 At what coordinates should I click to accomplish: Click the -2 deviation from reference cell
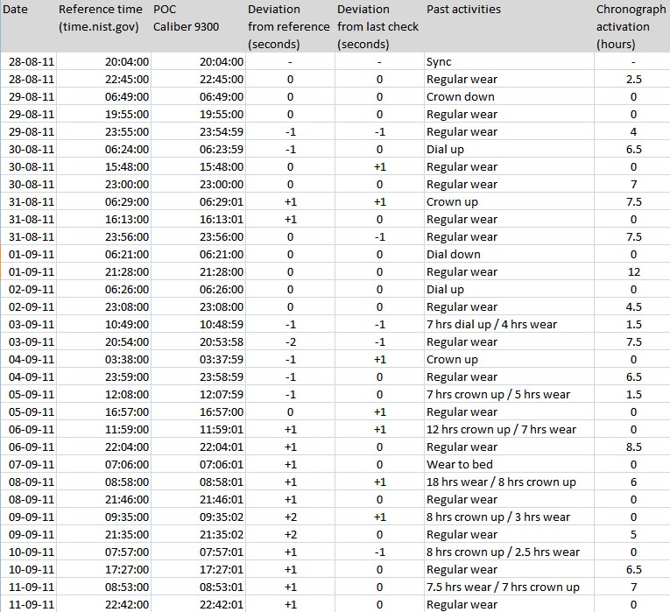tap(289, 342)
